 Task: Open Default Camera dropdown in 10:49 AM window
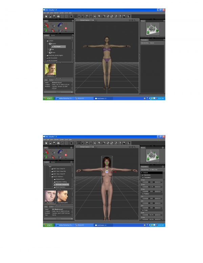click(85, 147)
